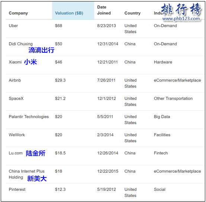Select the SpaceX company name
This screenshot has width=206, height=202.
[16, 98]
